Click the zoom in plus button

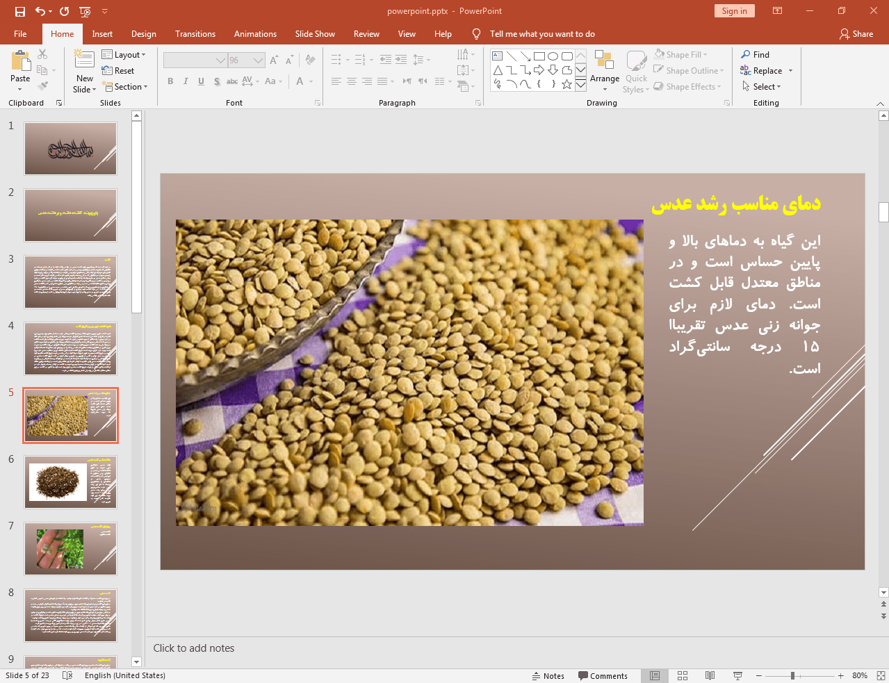tap(840, 676)
